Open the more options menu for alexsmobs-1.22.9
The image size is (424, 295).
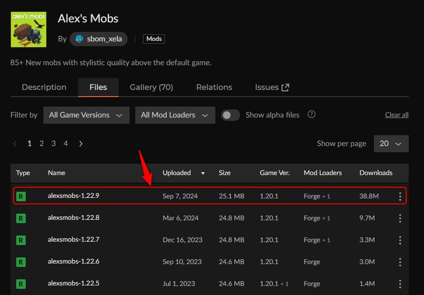pyautogui.click(x=400, y=196)
